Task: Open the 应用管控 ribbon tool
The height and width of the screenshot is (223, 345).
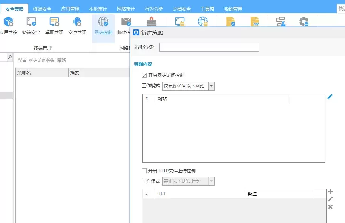Action: tap(8, 26)
